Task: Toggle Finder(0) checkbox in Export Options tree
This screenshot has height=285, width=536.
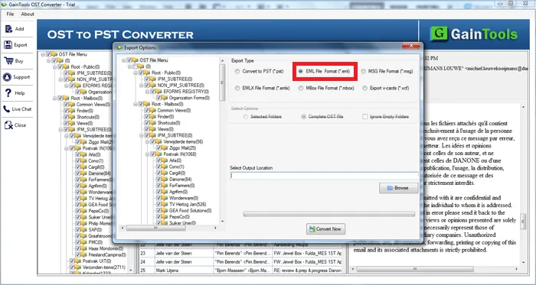Action: (147, 117)
